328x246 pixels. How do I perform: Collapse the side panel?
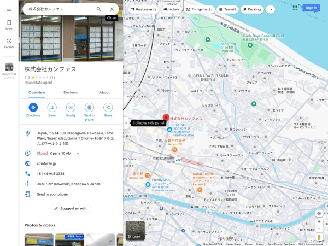click(126, 123)
